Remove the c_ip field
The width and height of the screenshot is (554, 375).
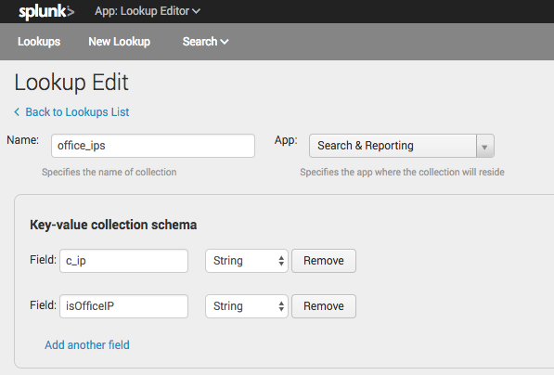click(324, 261)
